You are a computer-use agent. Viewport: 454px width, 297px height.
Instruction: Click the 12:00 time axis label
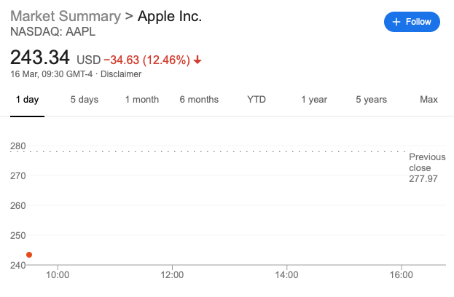click(172, 275)
